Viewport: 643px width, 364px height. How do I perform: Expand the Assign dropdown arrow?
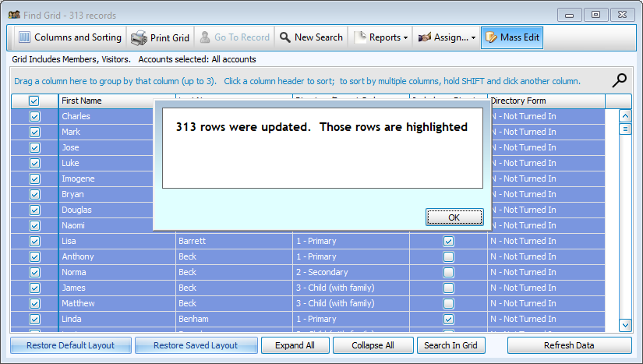(x=474, y=37)
